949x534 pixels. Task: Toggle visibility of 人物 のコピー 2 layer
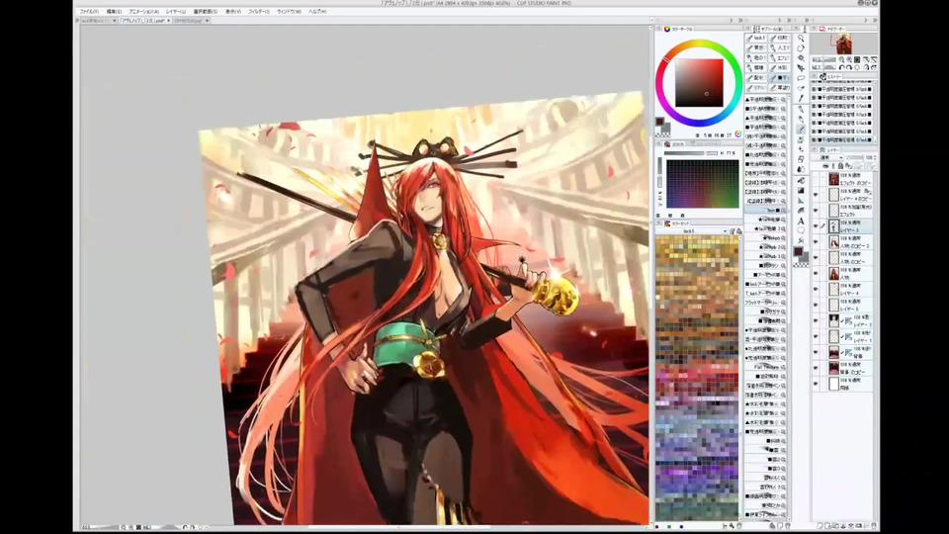click(x=816, y=242)
